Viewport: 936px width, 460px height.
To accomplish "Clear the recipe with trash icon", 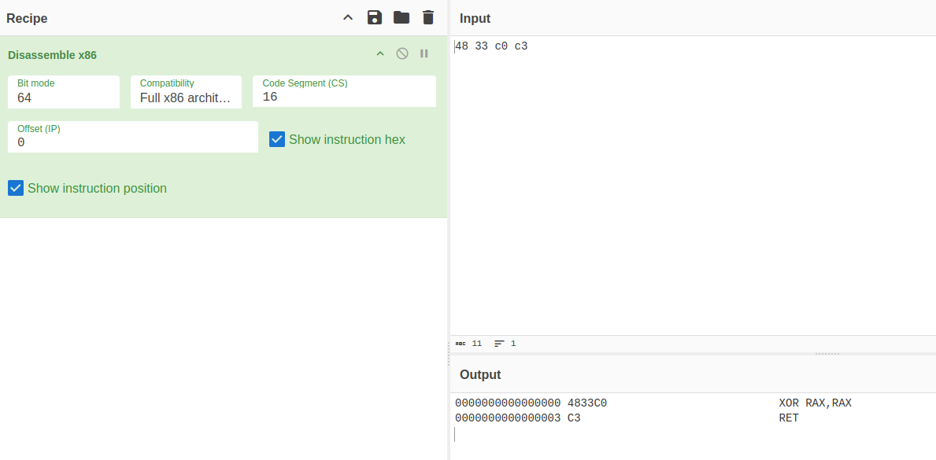I will [x=428, y=17].
